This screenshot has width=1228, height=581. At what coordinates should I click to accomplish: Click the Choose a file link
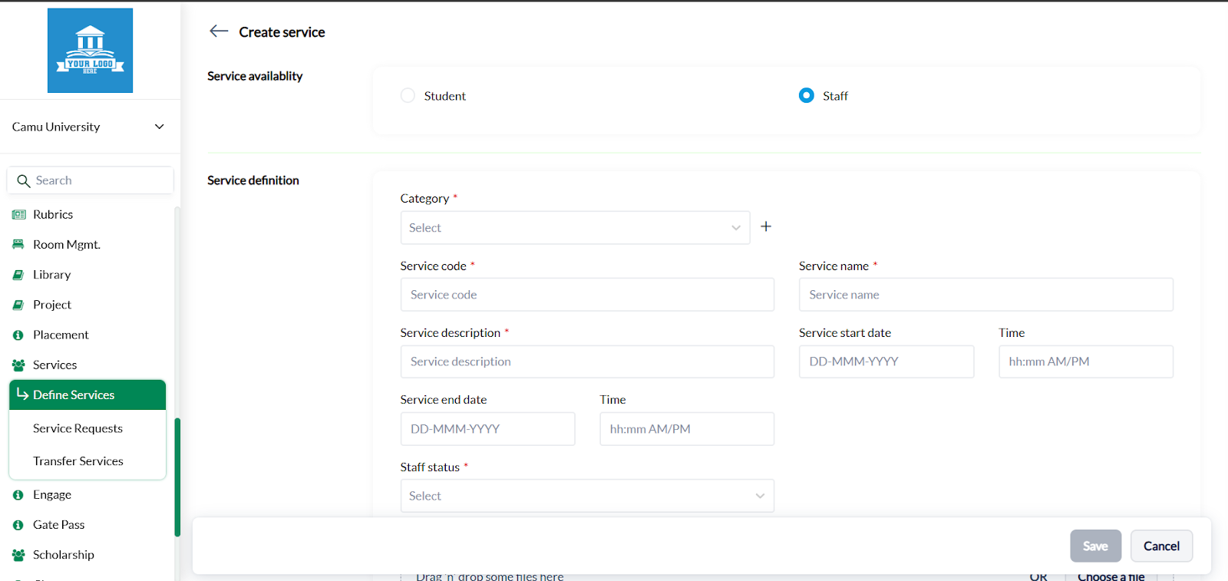1111,576
